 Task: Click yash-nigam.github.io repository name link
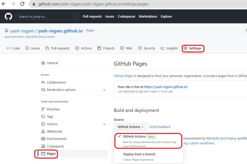(60, 31)
